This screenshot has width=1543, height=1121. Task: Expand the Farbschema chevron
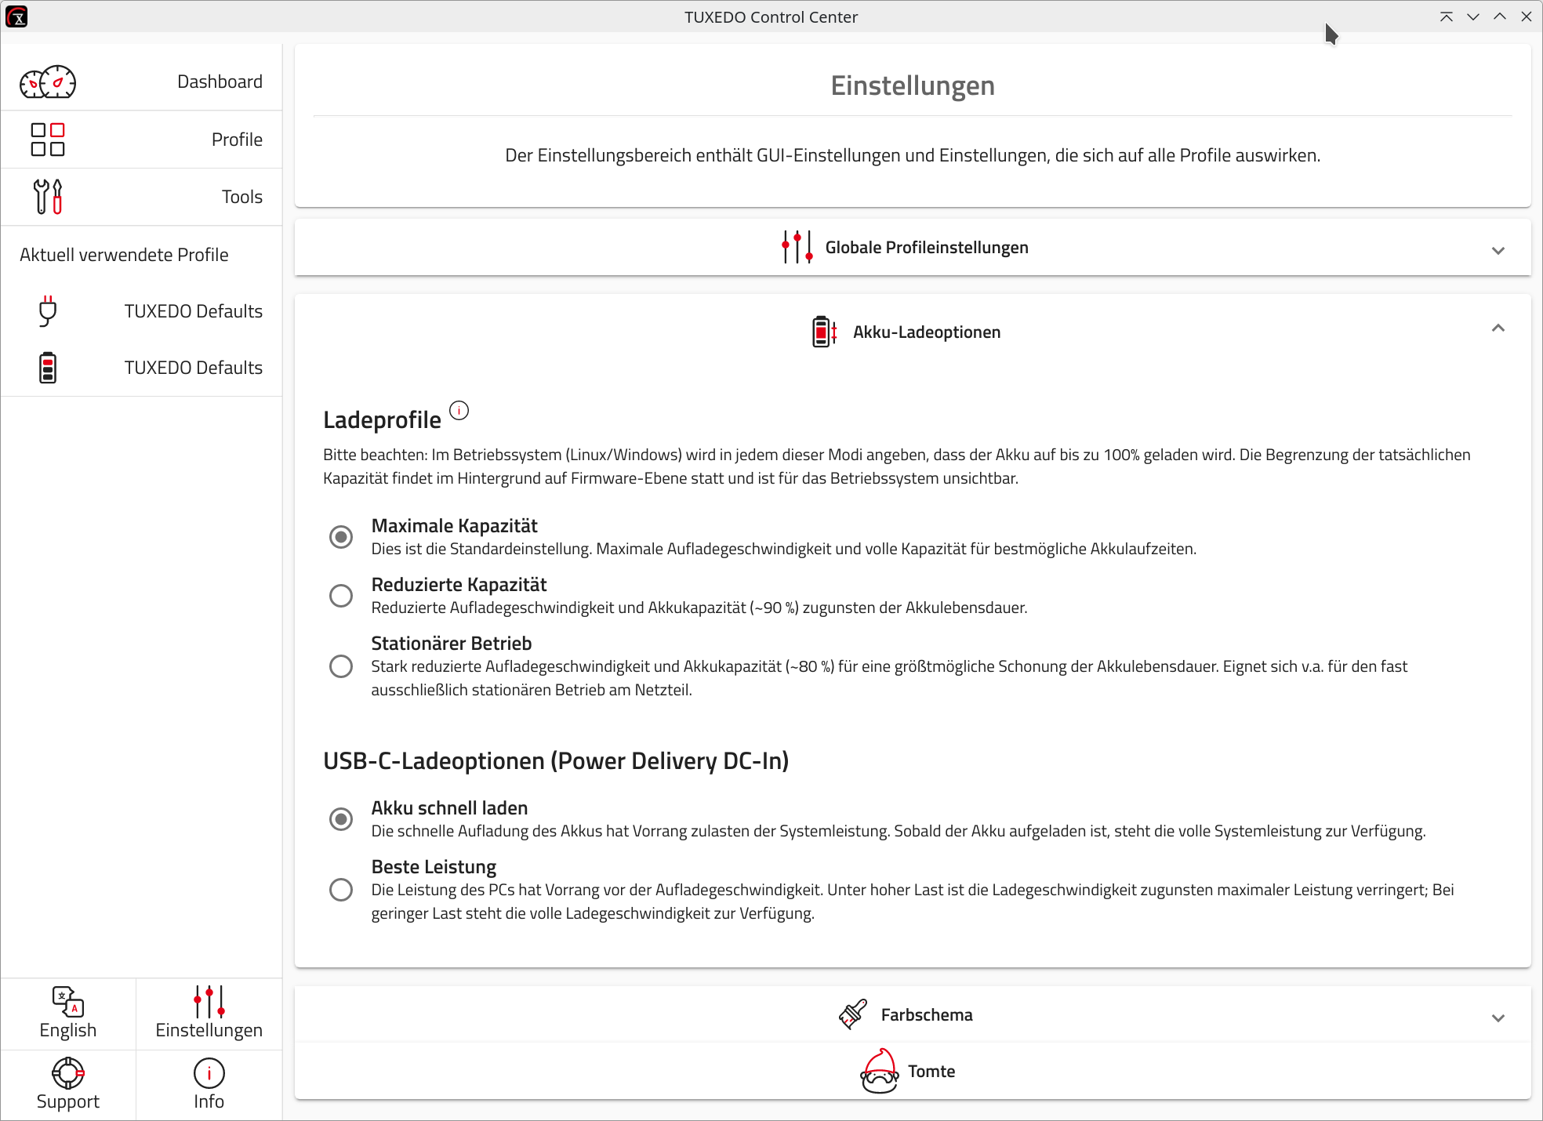1498,1018
